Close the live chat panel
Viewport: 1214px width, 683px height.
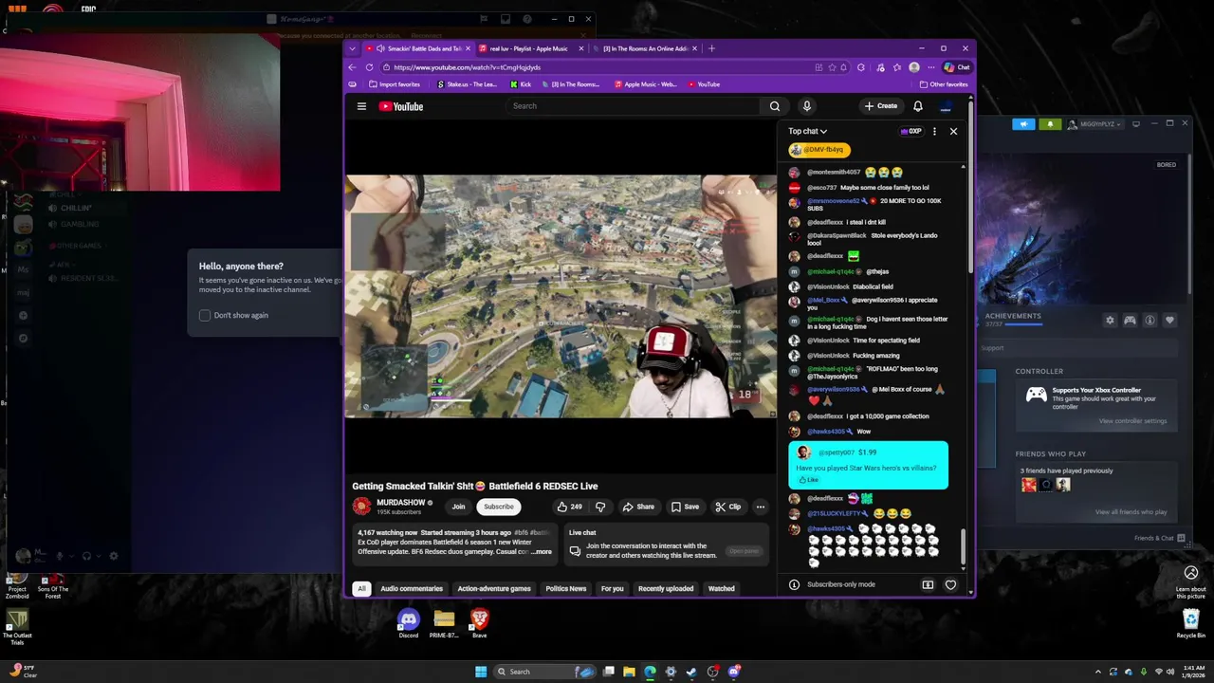point(953,131)
